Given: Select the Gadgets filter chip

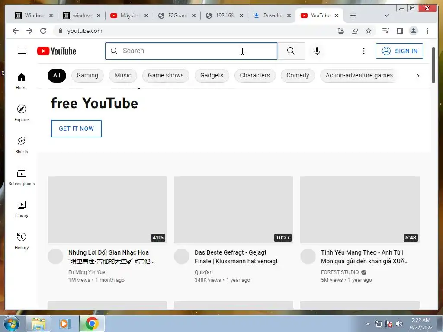Looking at the screenshot, I should click(212, 75).
